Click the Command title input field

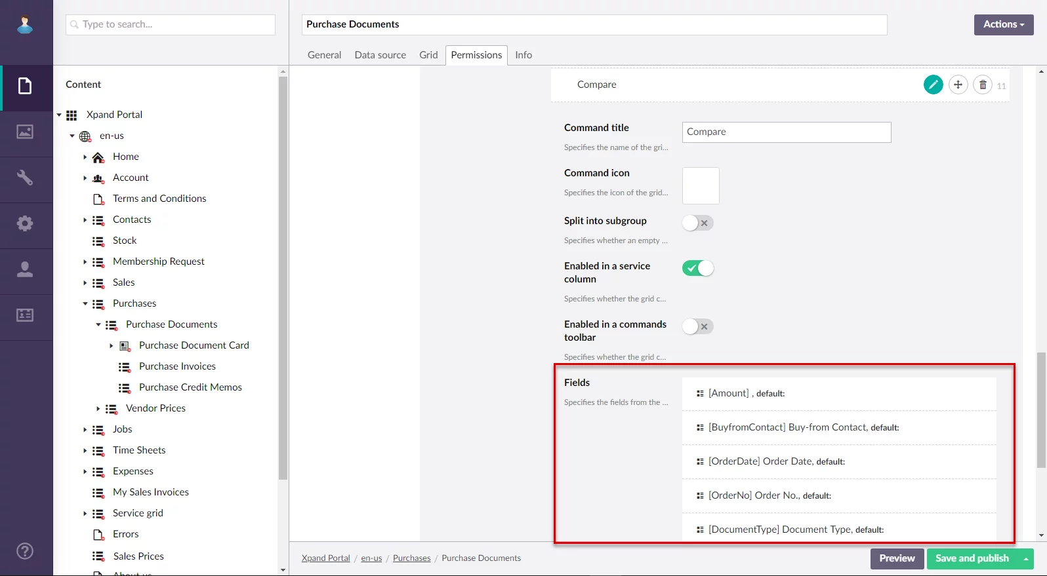[786, 132]
